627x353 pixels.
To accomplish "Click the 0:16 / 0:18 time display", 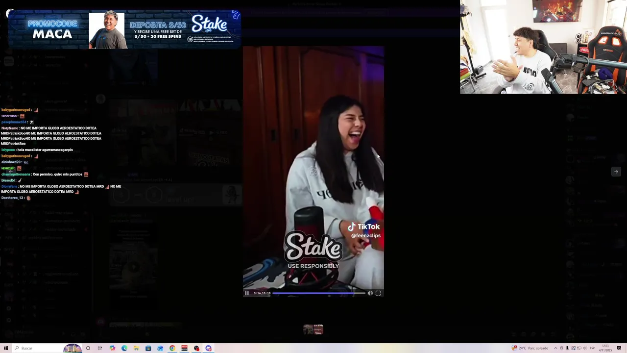I will coord(262,293).
